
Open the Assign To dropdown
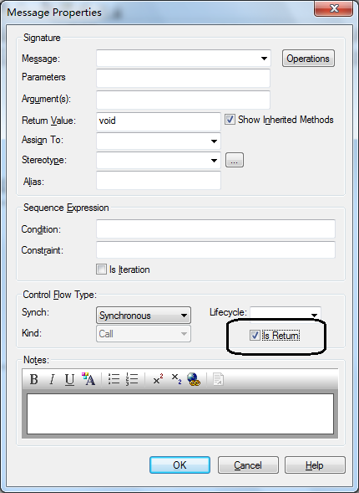coord(214,141)
